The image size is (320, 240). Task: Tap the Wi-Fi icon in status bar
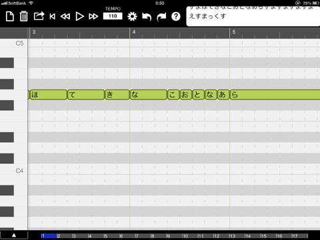coord(31,3)
